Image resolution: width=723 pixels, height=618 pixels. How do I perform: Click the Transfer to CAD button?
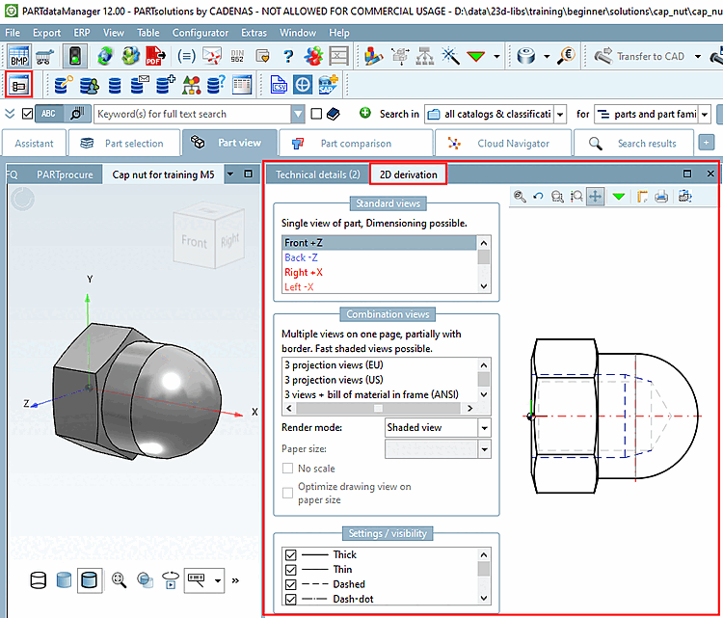coord(639,56)
